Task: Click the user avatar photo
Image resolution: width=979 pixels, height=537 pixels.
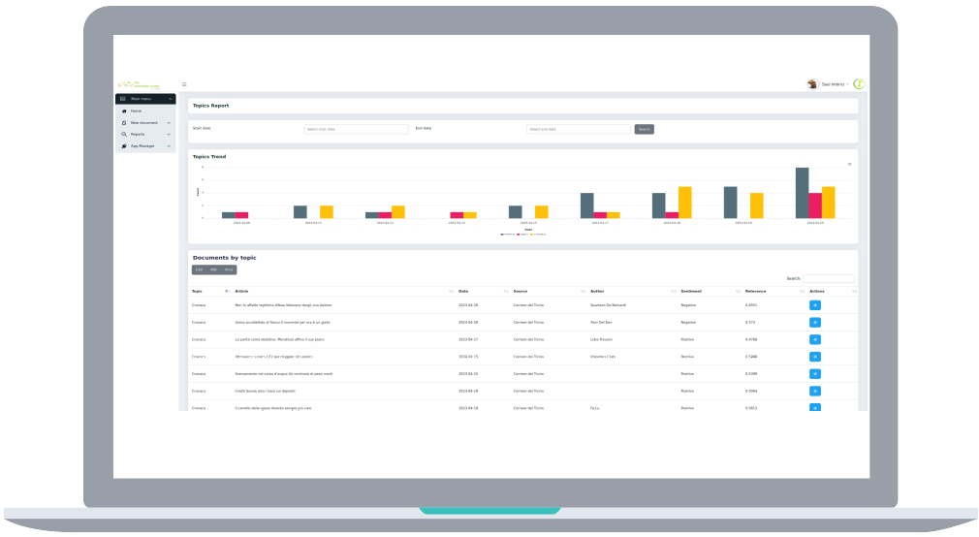Action: (812, 83)
